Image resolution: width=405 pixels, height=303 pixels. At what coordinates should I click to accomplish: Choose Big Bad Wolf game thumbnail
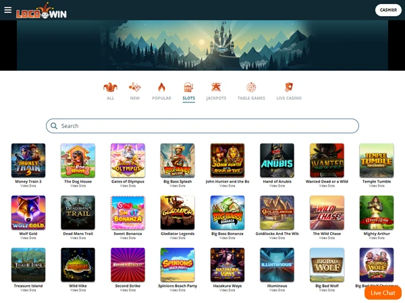coord(327,265)
